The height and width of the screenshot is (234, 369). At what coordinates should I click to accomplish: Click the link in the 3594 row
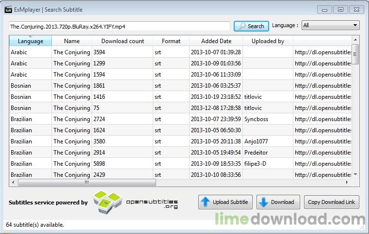(x=322, y=52)
